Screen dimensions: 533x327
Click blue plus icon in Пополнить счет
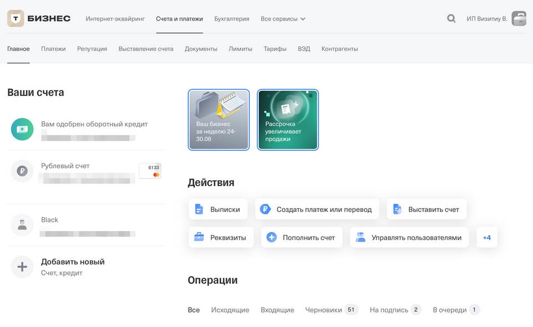pyautogui.click(x=271, y=237)
